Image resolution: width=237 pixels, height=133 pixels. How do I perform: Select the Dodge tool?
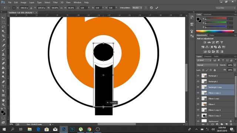3,77
